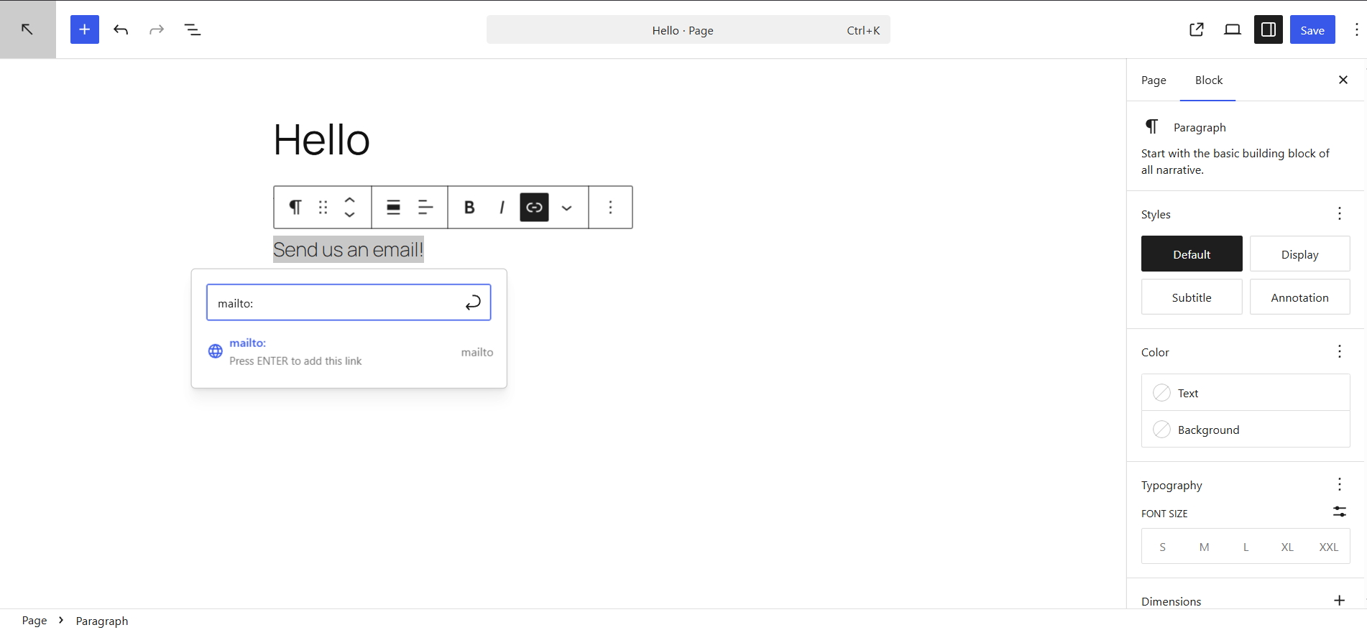The image size is (1367, 630).
Task: Open the Background color picker
Action: coord(1246,429)
